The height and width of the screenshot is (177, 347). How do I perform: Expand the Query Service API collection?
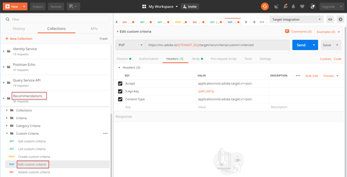4,82
